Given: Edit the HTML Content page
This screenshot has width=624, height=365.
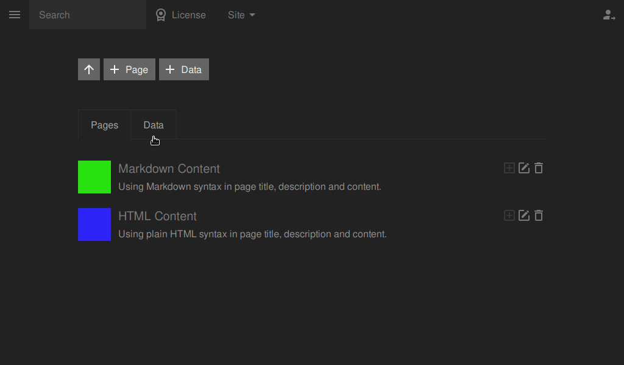Looking at the screenshot, I should tap(523, 216).
